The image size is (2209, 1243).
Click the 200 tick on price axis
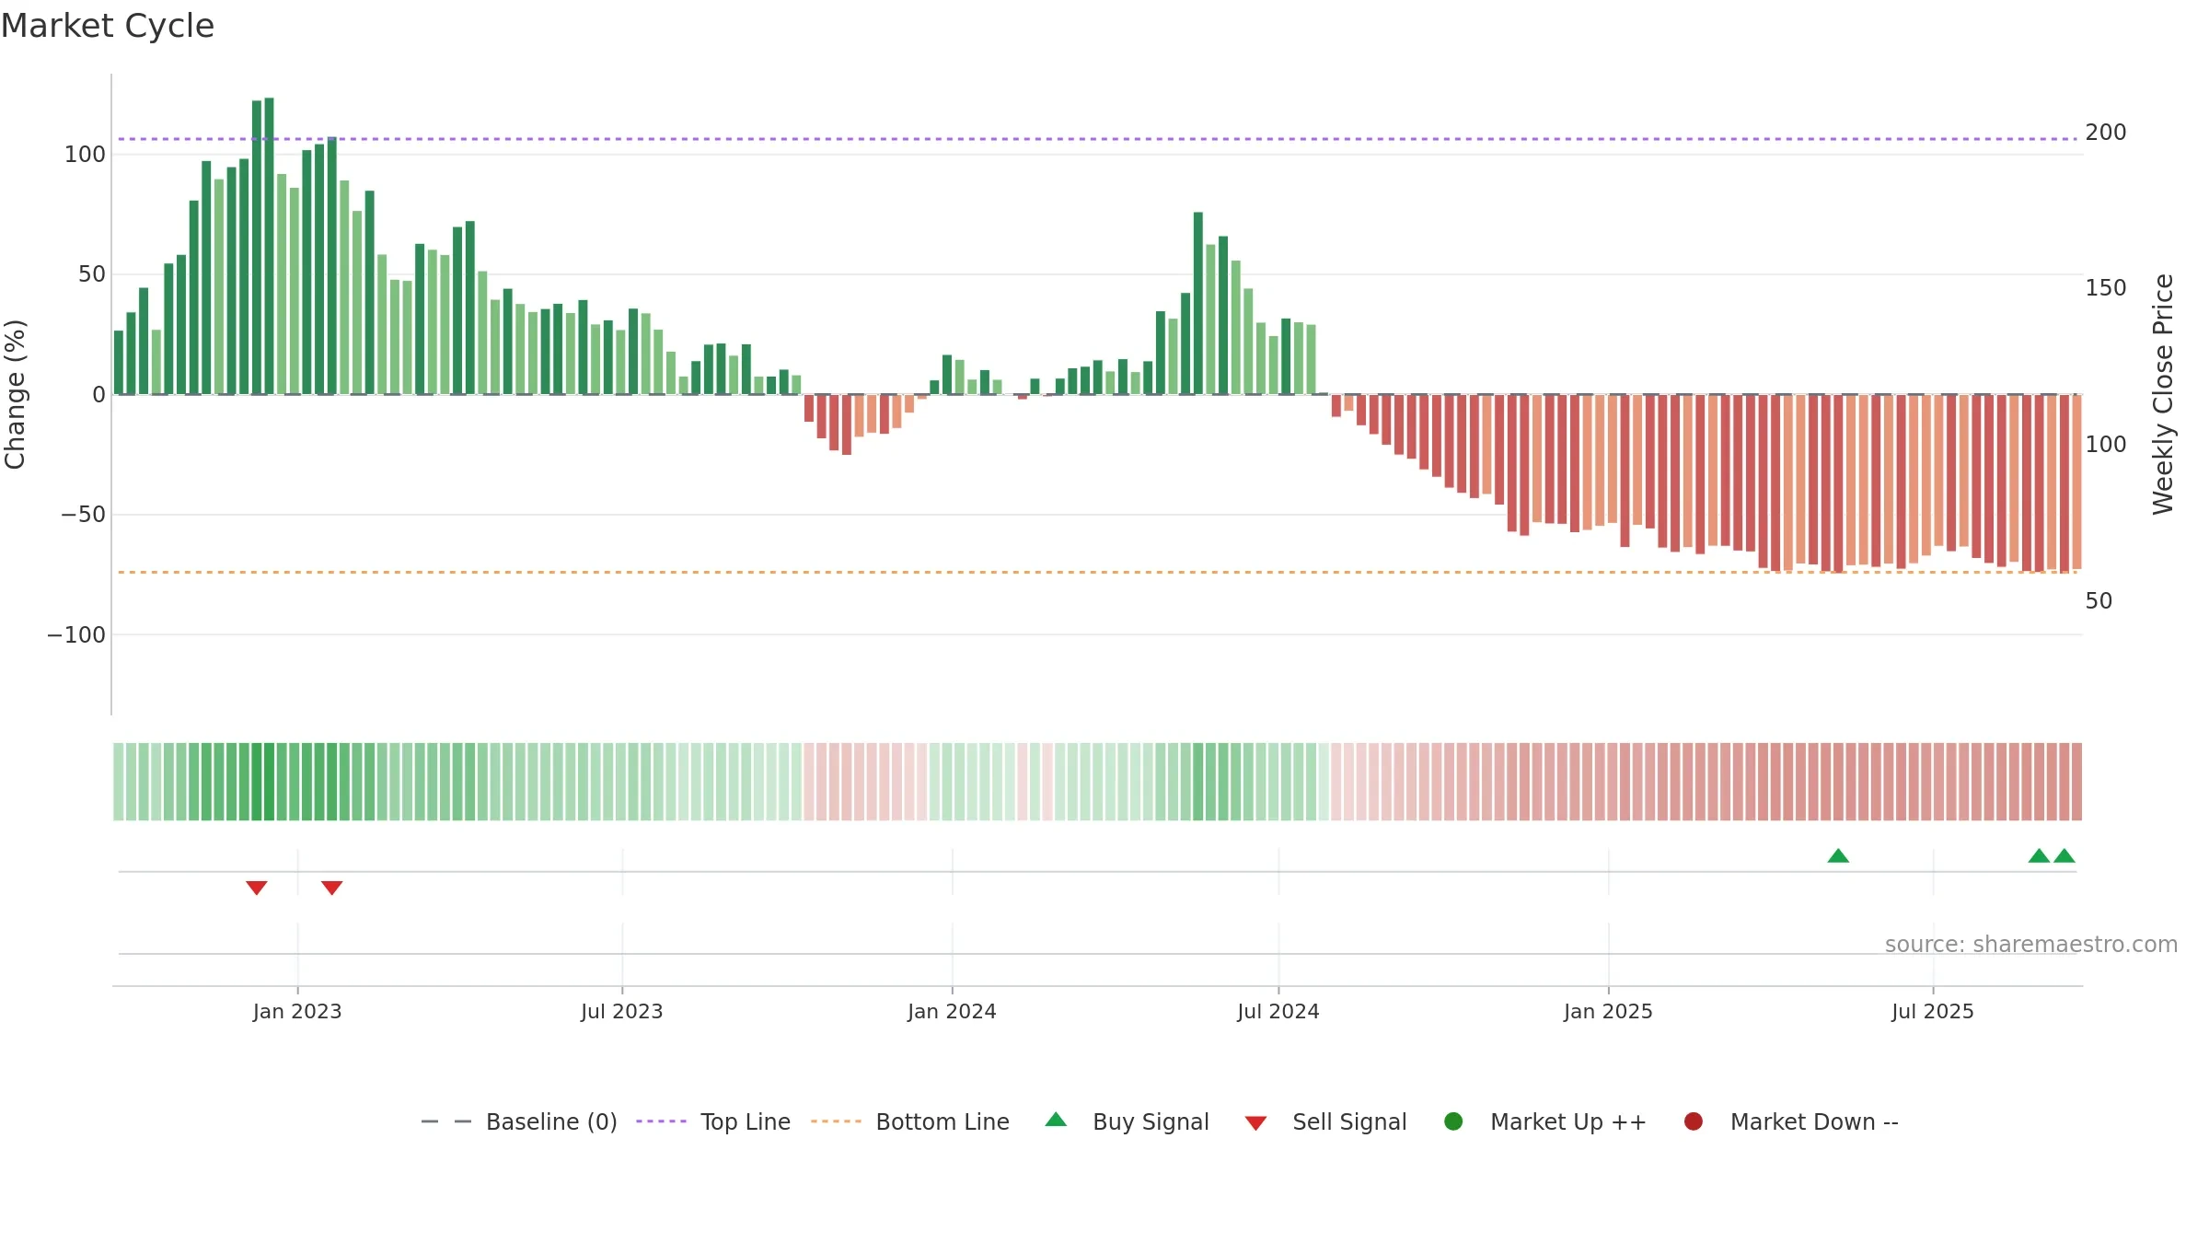[2106, 132]
